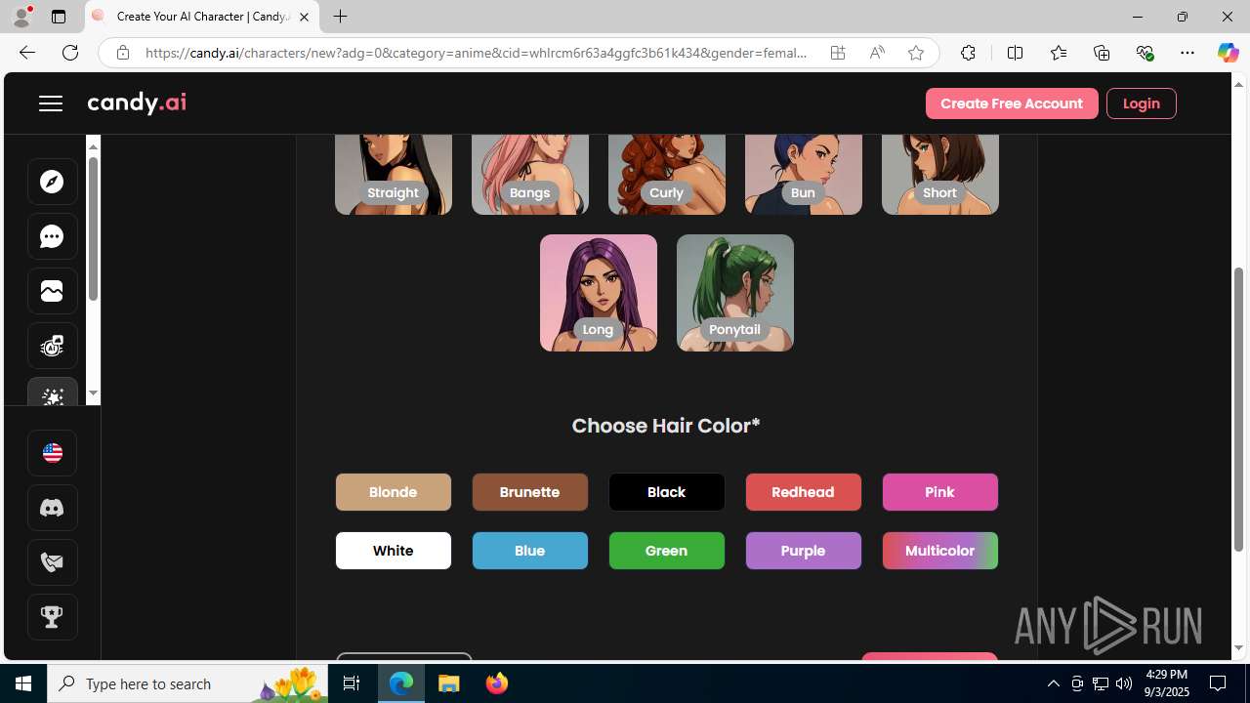Click Create Free Account button
1250x703 pixels.
pos(1012,103)
